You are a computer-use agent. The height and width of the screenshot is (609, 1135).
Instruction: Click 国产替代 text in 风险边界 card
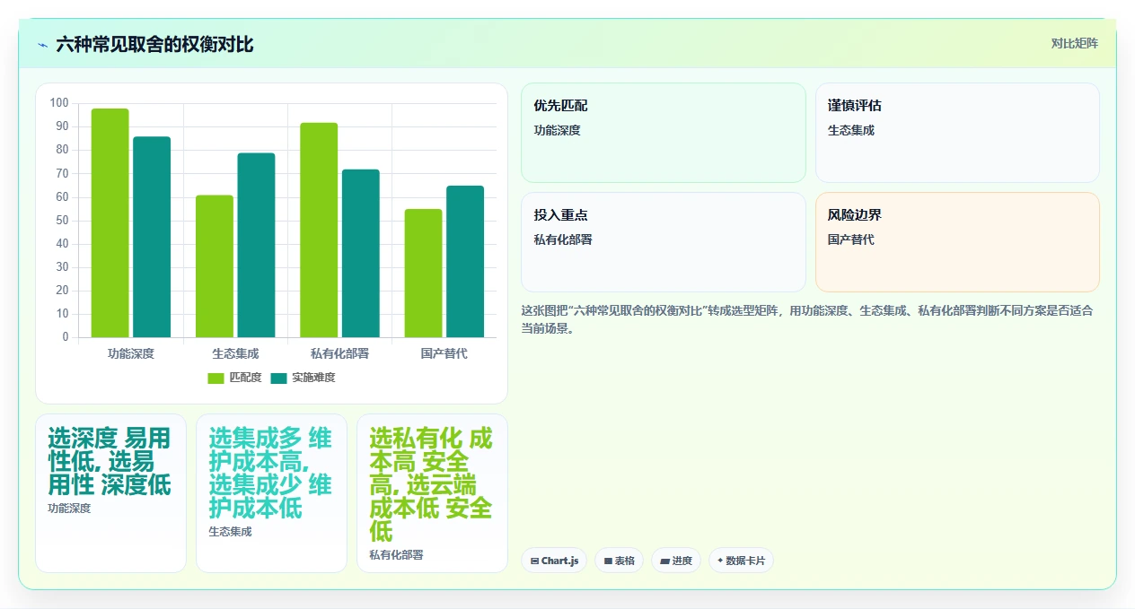pos(851,239)
